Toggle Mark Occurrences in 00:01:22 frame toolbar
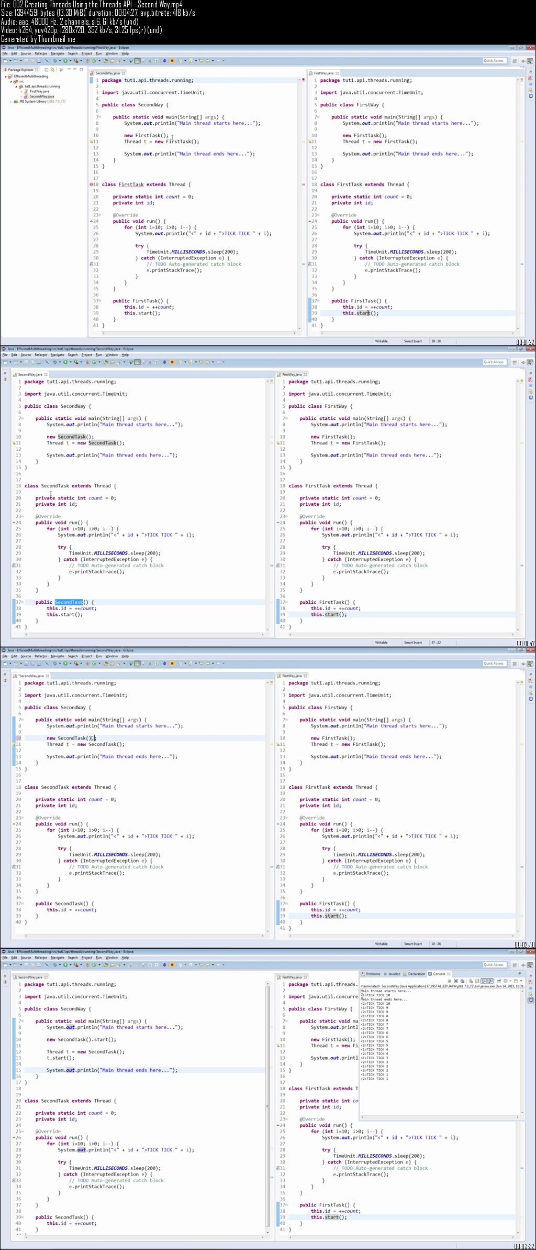The width and height of the screenshot is (536, 1250). pos(138,61)
